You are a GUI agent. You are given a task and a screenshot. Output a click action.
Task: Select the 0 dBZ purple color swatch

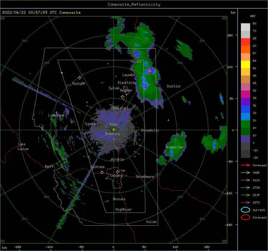[245, 139]
